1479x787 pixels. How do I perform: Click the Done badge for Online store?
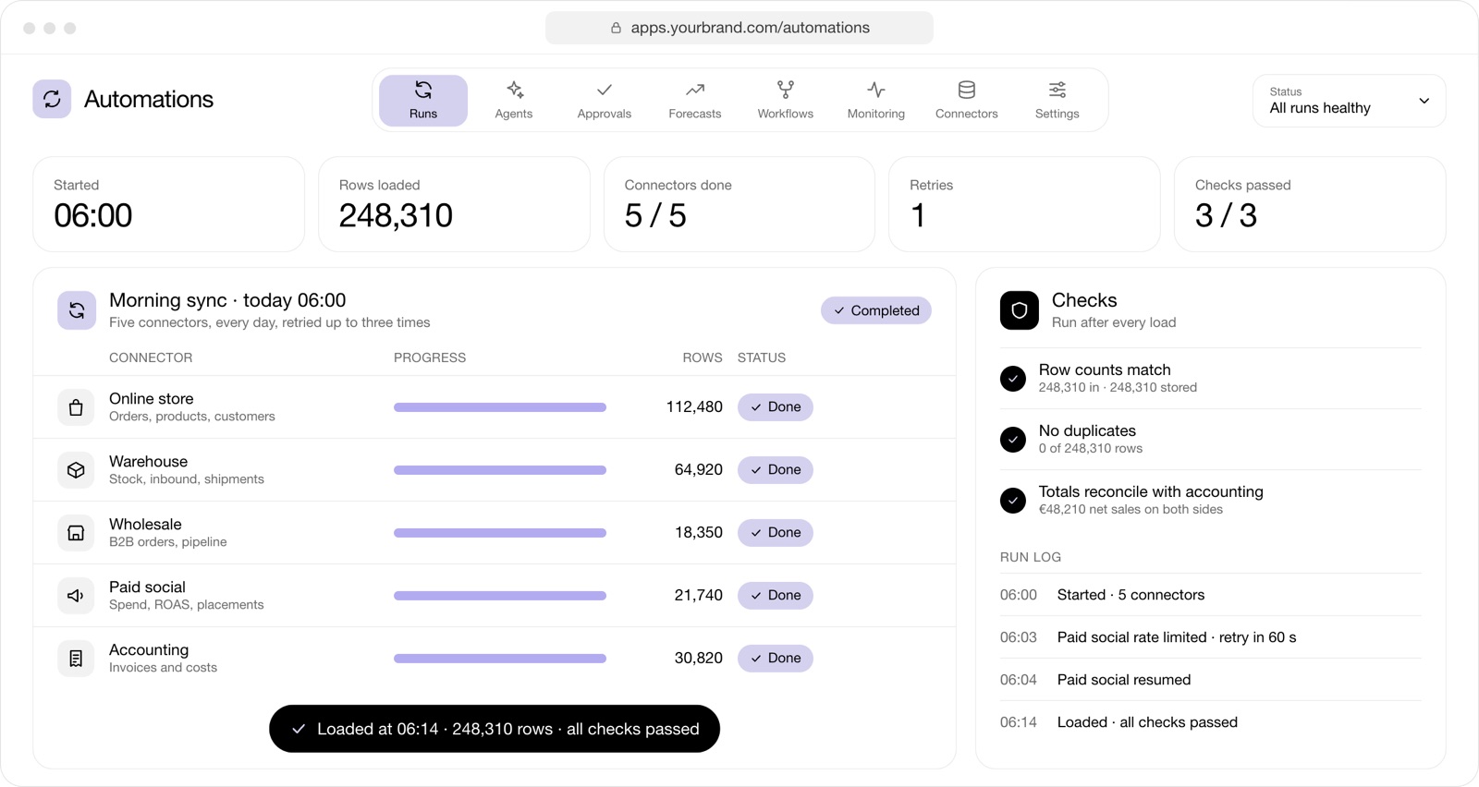pyautogui.click(x=776, y=407)
